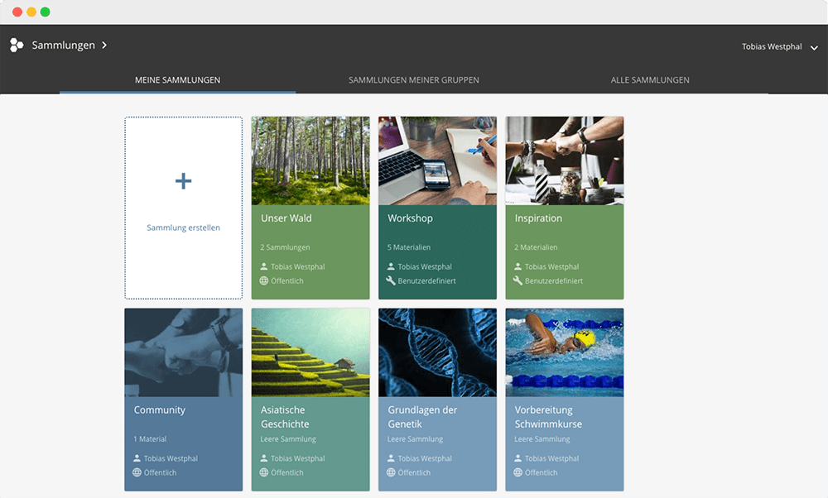Click the green macOS maximize window button
Image resolution: width=828 pixels, height=498 pixels.
coord(45,12)
